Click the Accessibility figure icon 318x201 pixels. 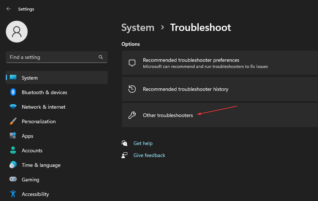click(x=13, y=194)
